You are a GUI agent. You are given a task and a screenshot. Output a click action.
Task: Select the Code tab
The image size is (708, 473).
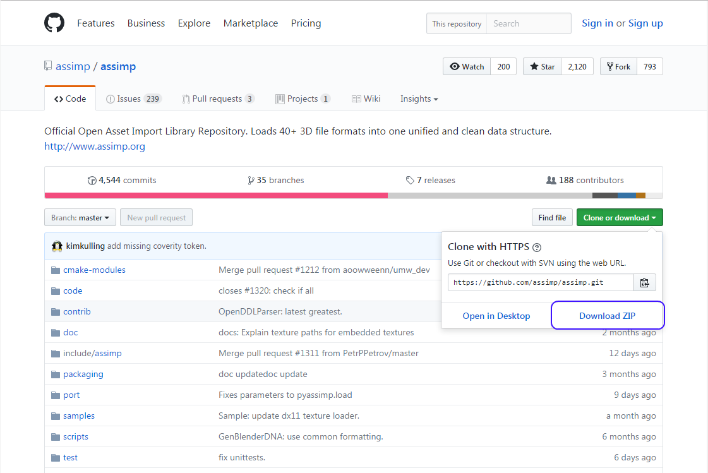pyautogui.click(x=70, y=99)
